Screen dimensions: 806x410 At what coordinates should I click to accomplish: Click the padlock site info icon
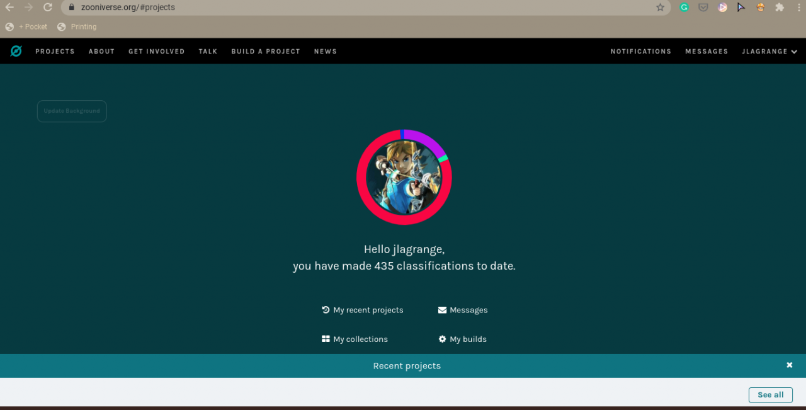[x=71, y=8]
